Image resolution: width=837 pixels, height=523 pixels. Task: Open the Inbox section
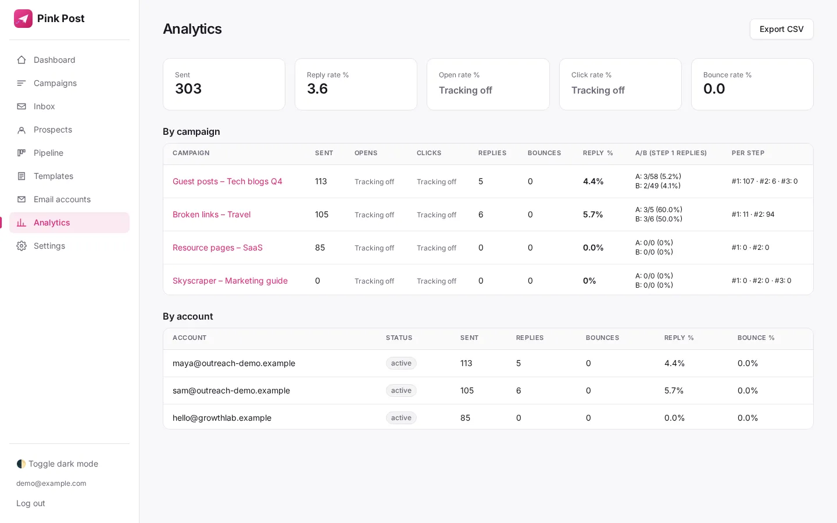[69, 106]
